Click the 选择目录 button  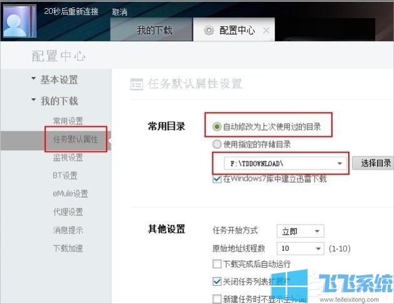pos(373,163)
